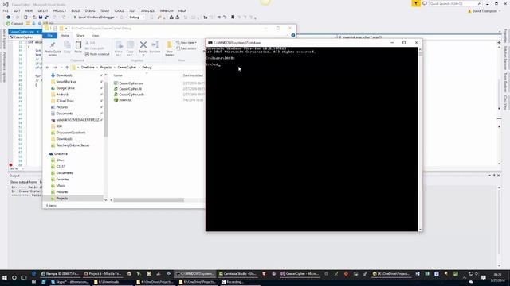The image size is (510, 286).
Task: Switch to the Skype taskbar item
Action: [70, 282]
